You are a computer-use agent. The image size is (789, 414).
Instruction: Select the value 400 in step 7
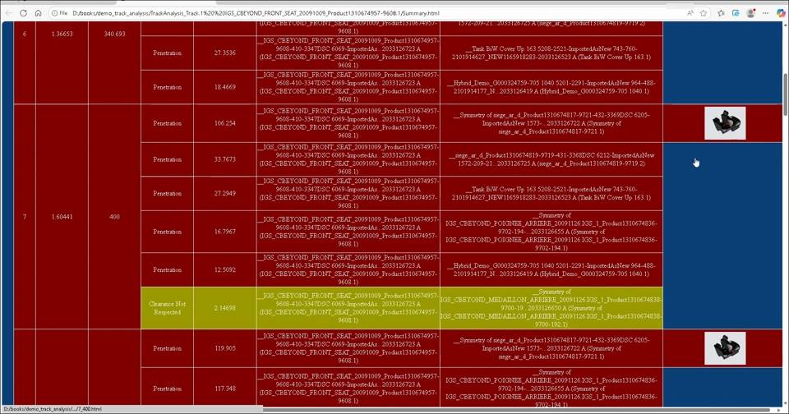(114, 217)
